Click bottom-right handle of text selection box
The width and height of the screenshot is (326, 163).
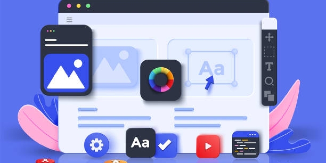235,84
